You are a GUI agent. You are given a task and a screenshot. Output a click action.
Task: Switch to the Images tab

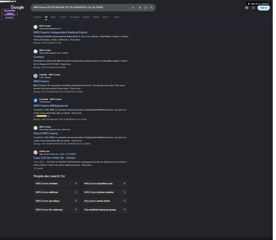click(x=86, y=17)
